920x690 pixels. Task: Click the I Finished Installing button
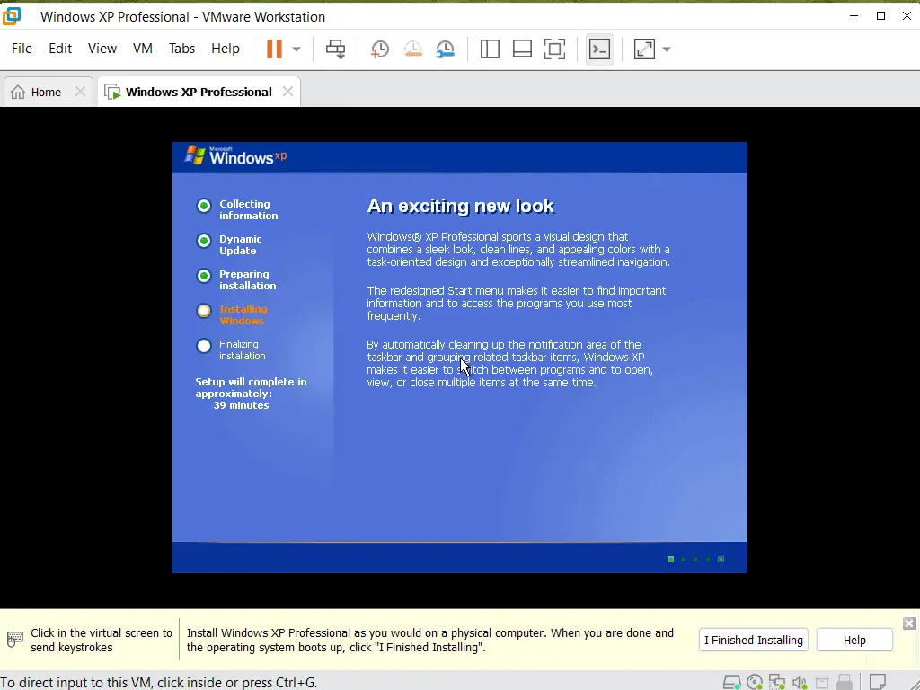click(754, 640)
